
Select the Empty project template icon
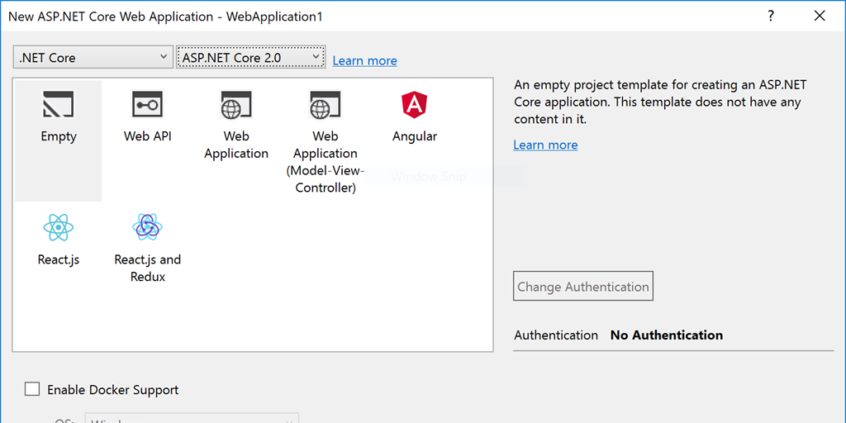click(58, 105)
